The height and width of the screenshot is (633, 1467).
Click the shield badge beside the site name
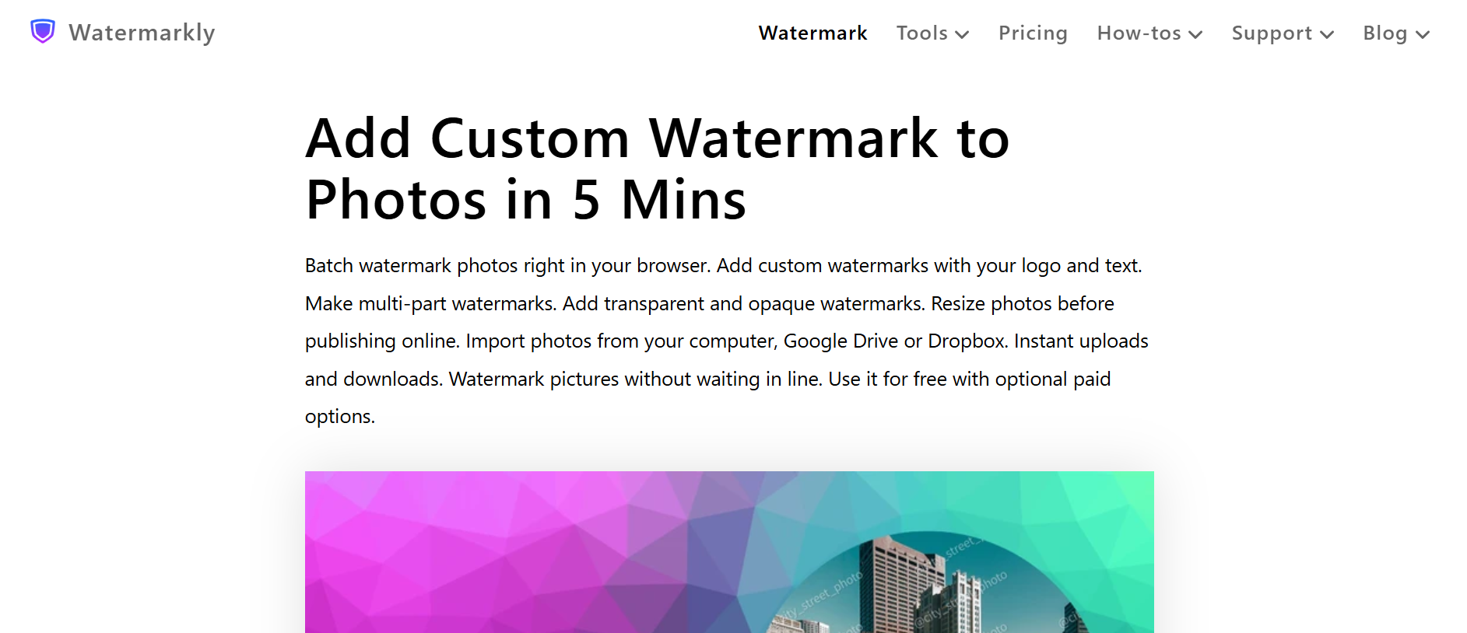point(41,30)
